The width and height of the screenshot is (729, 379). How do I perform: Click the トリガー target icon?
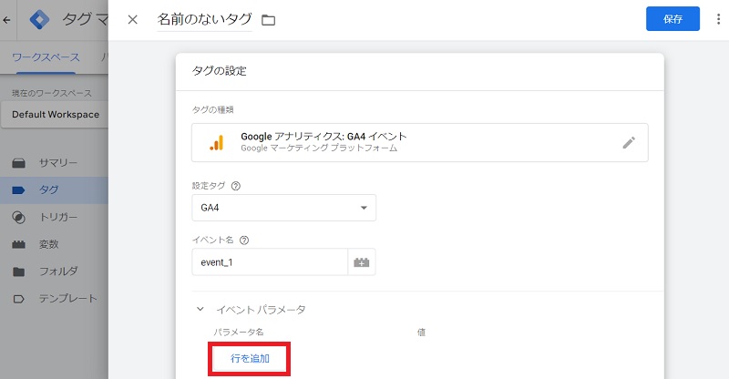click(18, 217)
